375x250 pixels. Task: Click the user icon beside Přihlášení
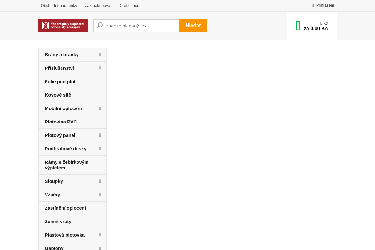tap(313, 5)
